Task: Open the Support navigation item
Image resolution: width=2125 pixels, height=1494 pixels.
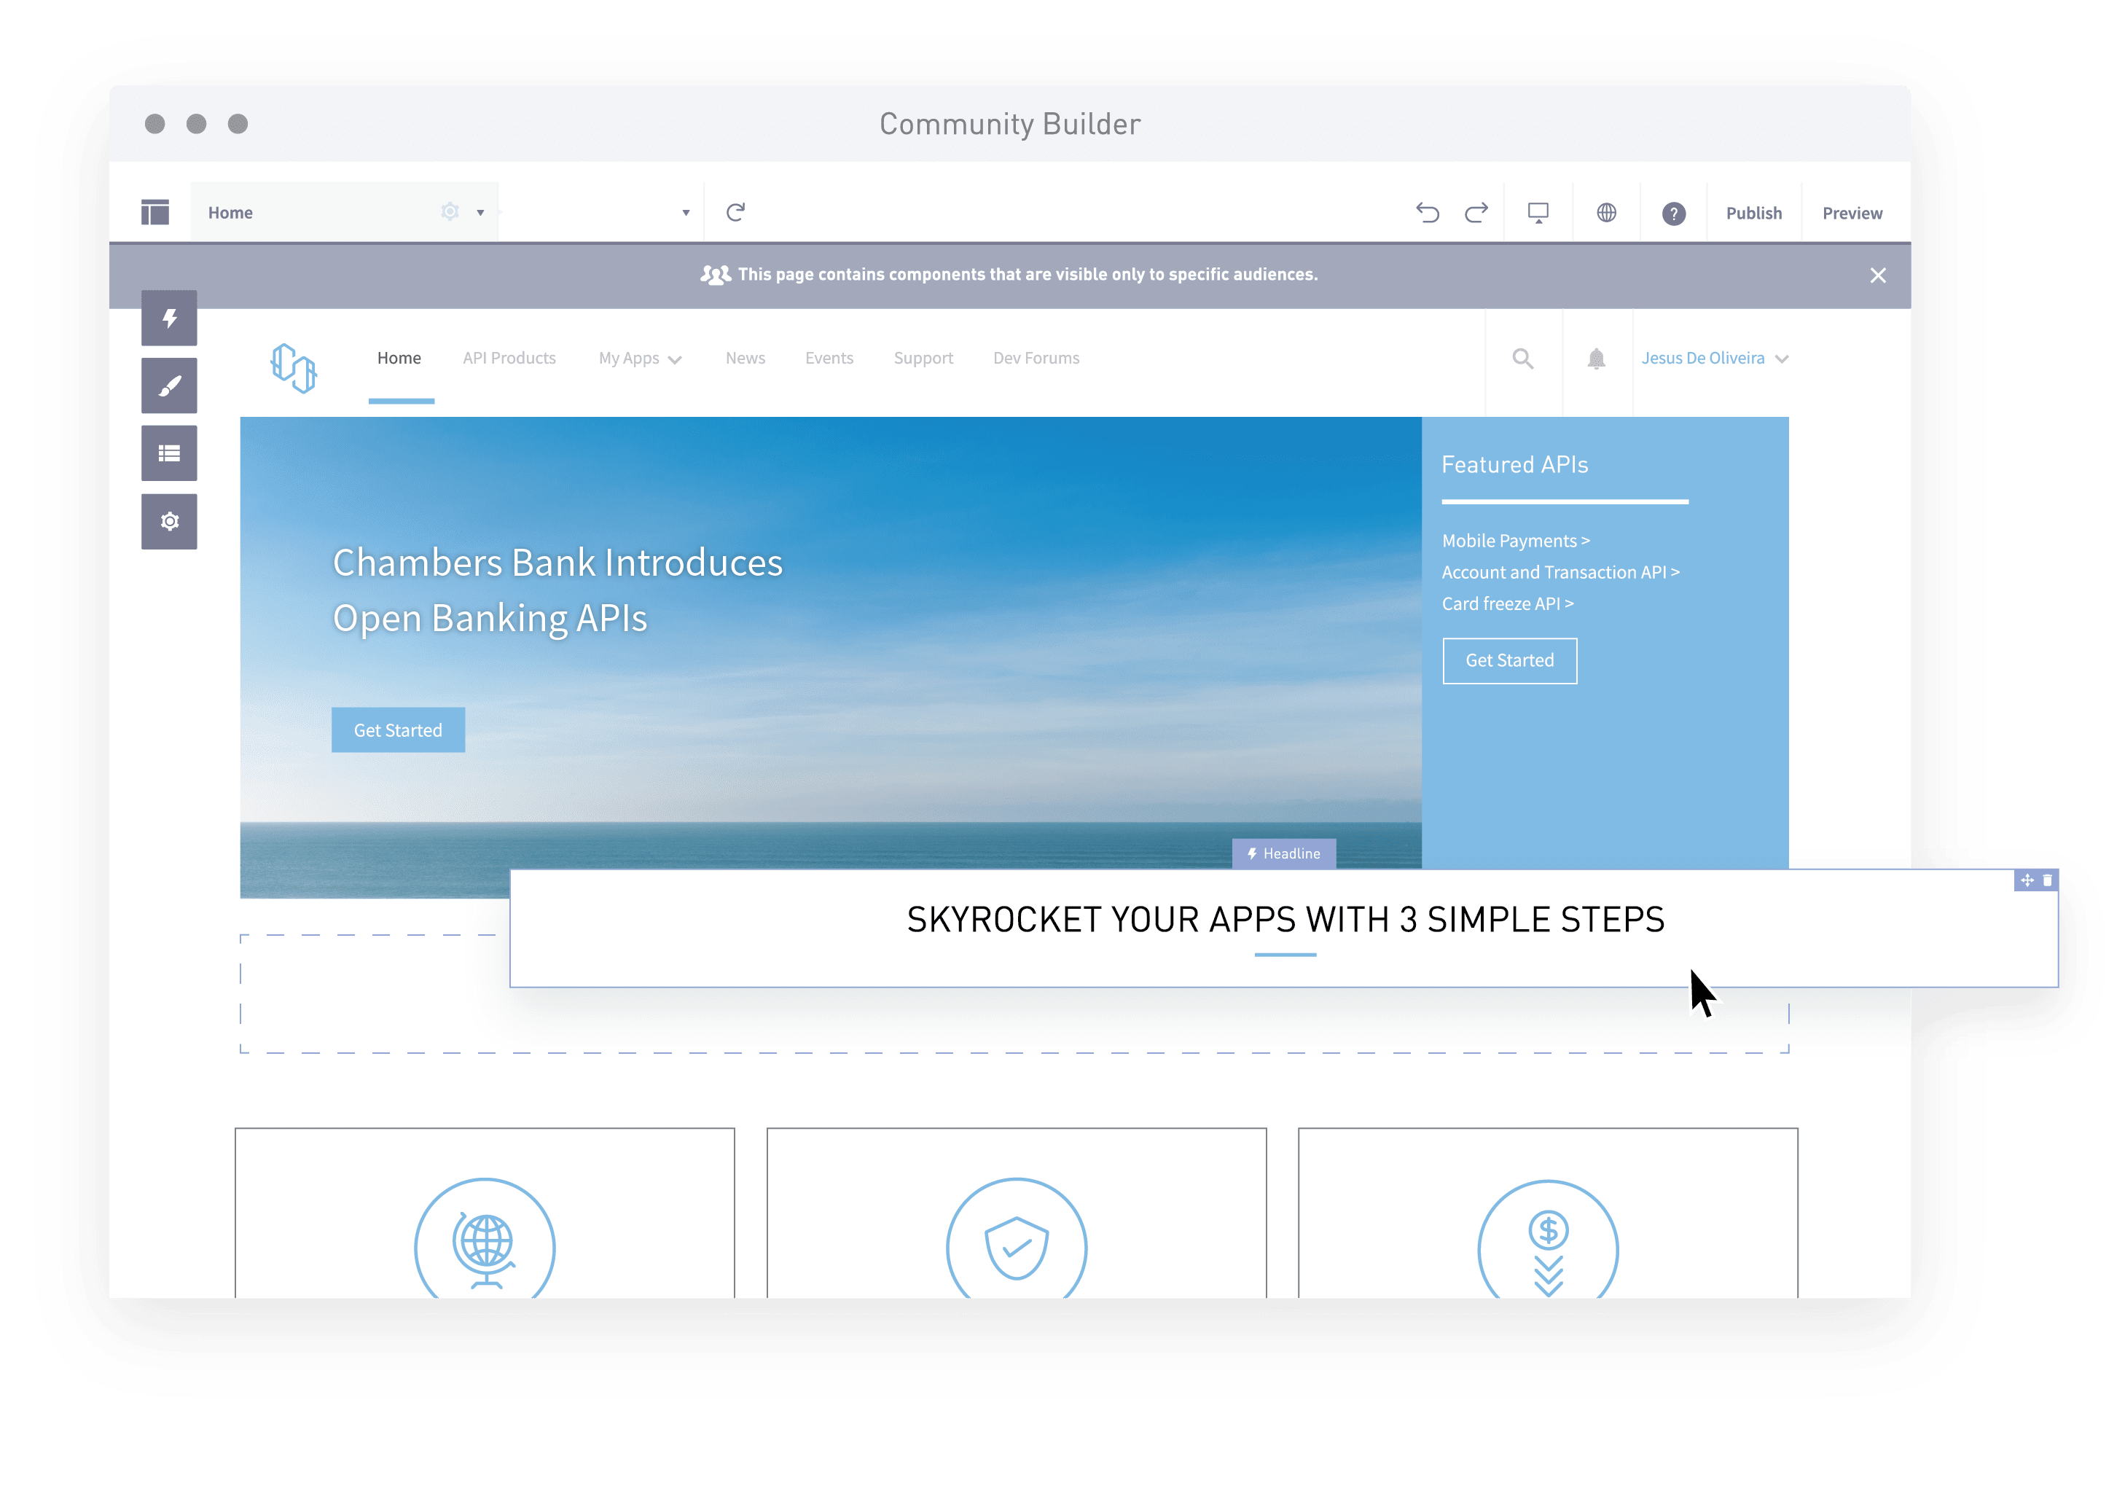Action: pyautogui.click(x=923, y=359)
